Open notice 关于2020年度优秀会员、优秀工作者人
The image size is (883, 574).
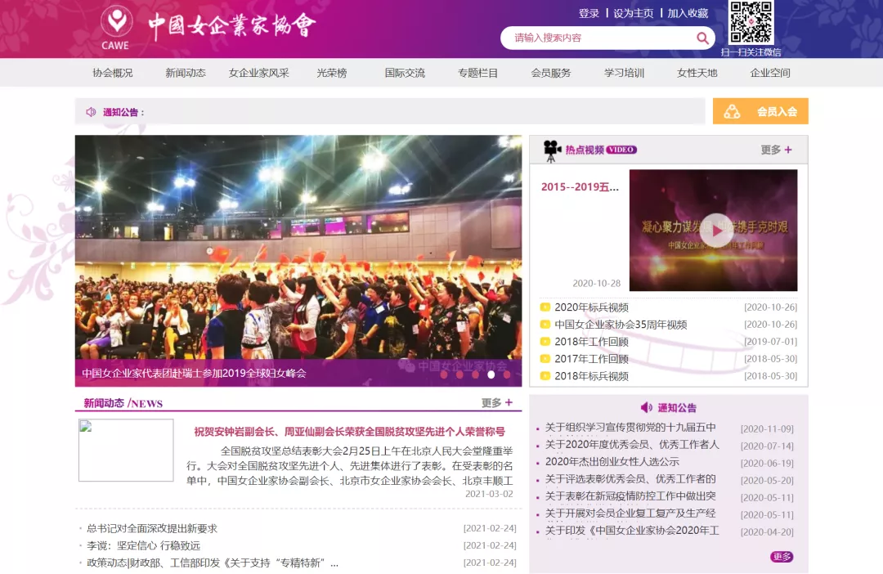click(632, 445)
